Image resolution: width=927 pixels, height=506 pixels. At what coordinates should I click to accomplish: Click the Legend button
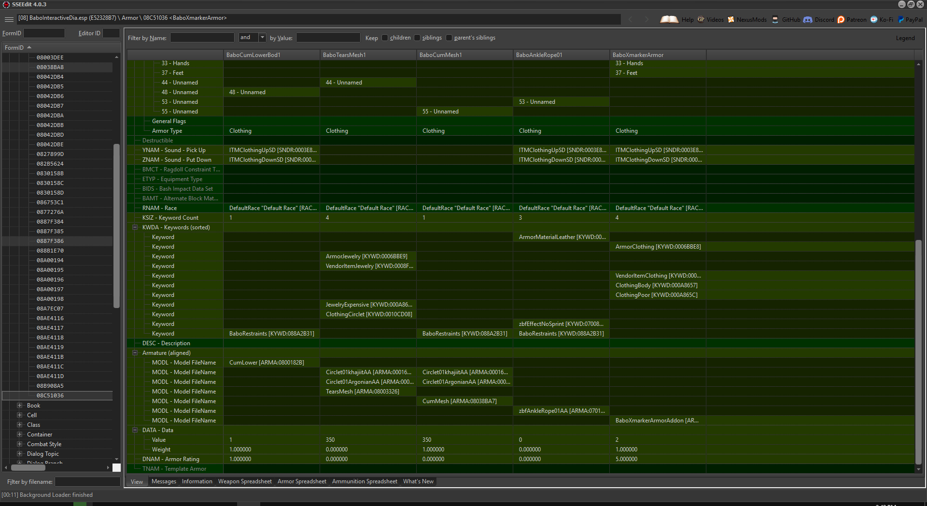(905, 38)
